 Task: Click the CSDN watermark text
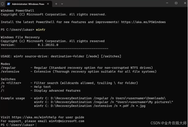[x=168, y=123]
